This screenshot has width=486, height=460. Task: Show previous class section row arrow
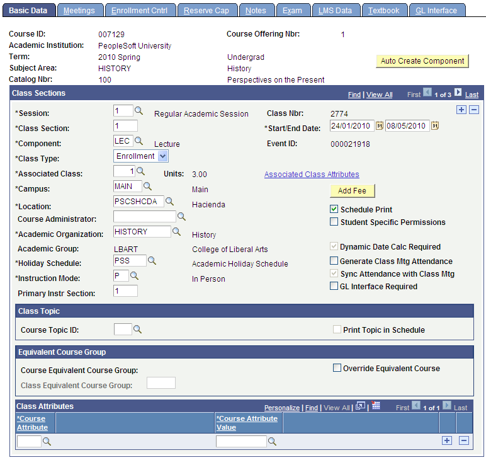427,92
